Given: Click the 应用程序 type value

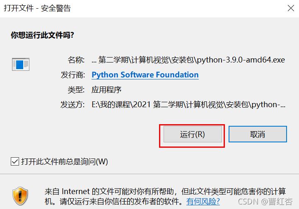Looking at the screenshot, I should pyautogui.click(x=106, y=89).
